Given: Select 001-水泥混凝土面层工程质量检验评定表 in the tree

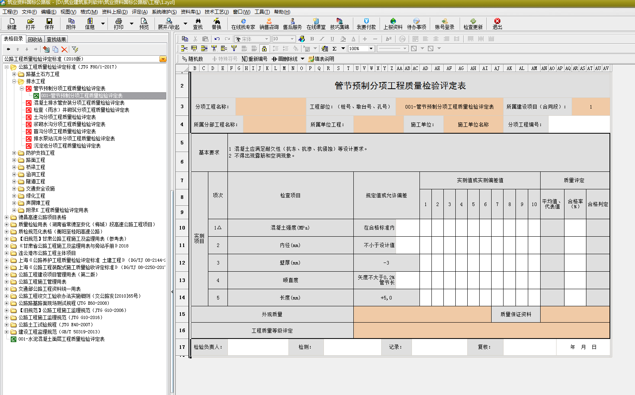Looking at the screenshot, I should click(61, 339).
